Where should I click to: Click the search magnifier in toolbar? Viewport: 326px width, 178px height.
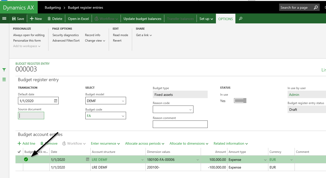[x=241, y=19]
